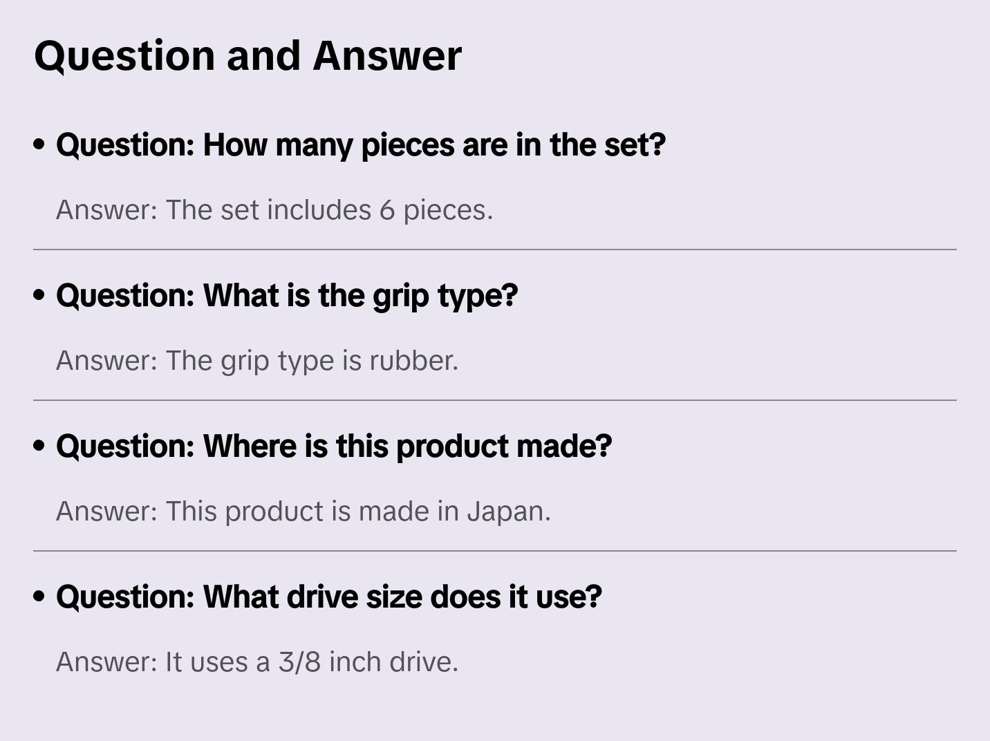Viewport: 990px width, 741px height.
Task: Click the divider line below the grip answer
Action: [x=495, y=400]
